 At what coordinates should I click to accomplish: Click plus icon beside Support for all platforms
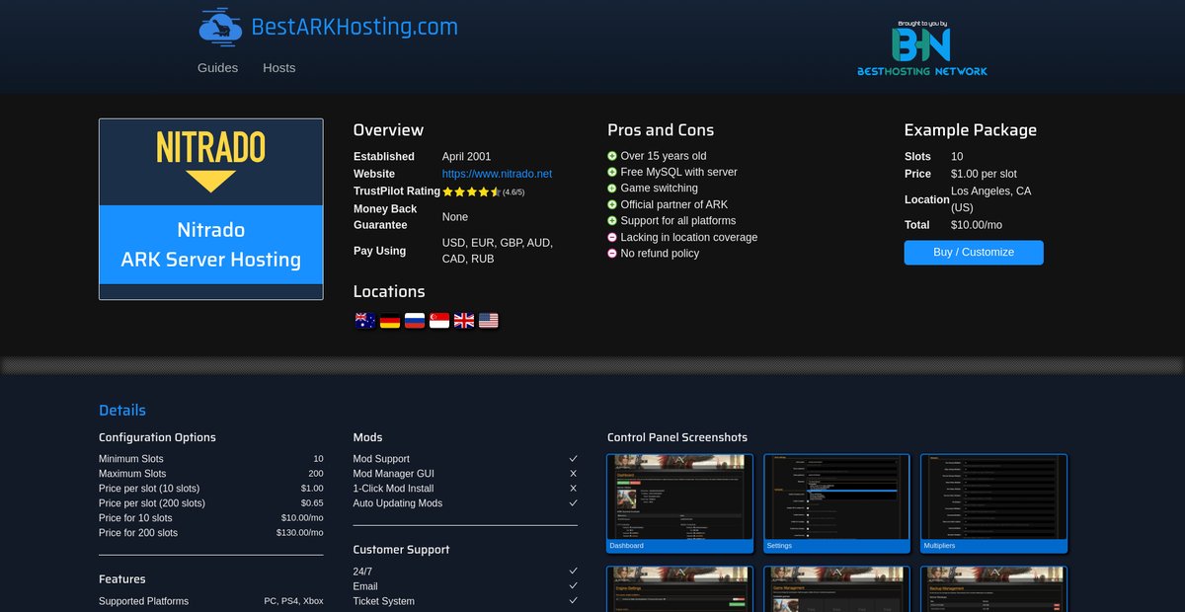click(x=612, y=221)
